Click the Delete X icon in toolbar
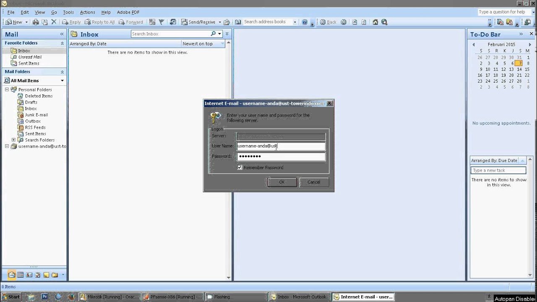This screenshot has height=302, width=537. (x=54, y=22)
